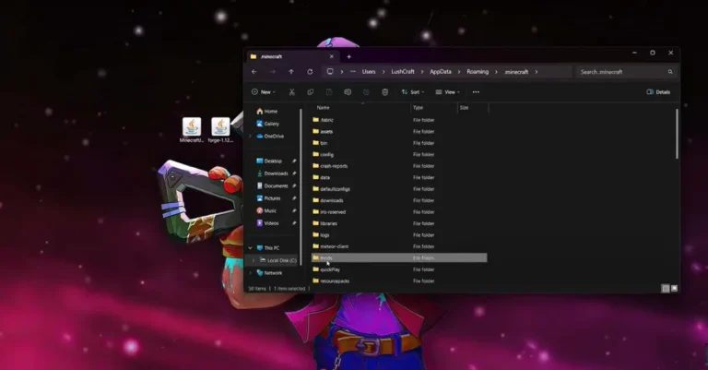Open Documents quick access folder

tap(272, 185)
